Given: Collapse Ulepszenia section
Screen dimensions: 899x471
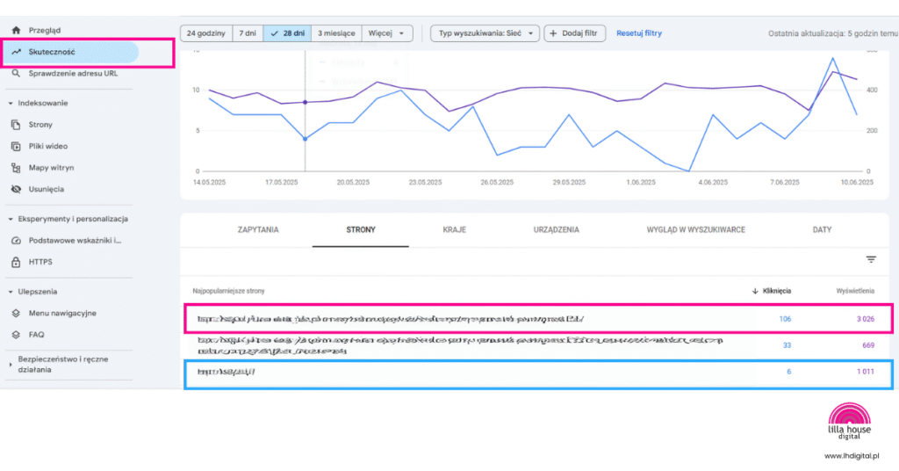Looking at the screenshot, I should tap(11, 292).
